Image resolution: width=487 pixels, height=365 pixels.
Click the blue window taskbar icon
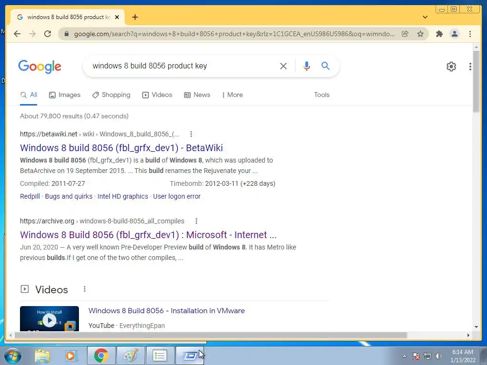[189, 355]
